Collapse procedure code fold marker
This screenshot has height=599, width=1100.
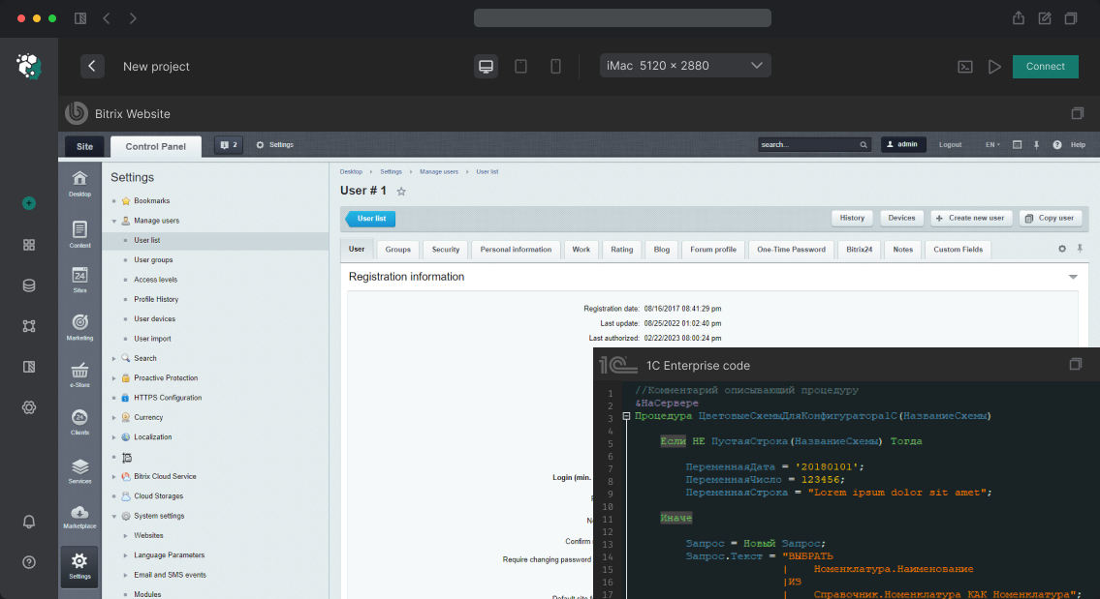(x=627, y=416)
